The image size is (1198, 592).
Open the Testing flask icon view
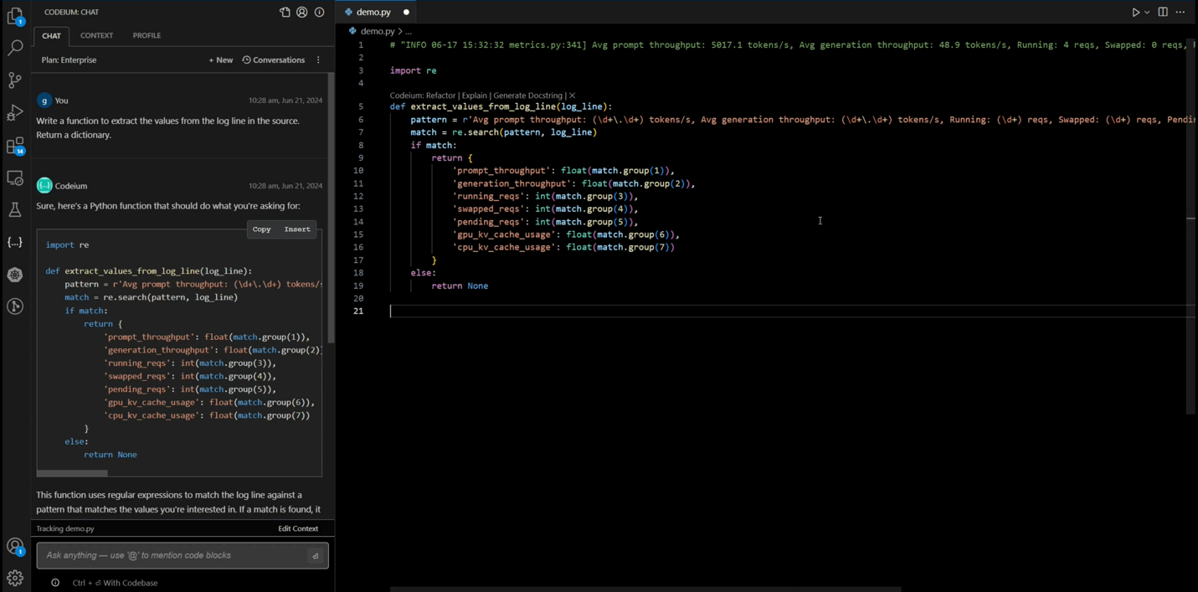pos(15,210)
